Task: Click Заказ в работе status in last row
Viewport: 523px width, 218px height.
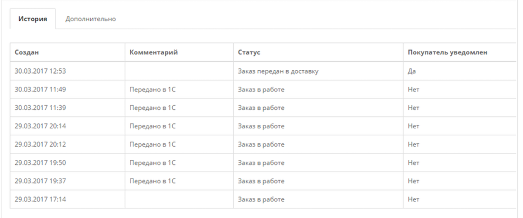Action: (261, 200)
